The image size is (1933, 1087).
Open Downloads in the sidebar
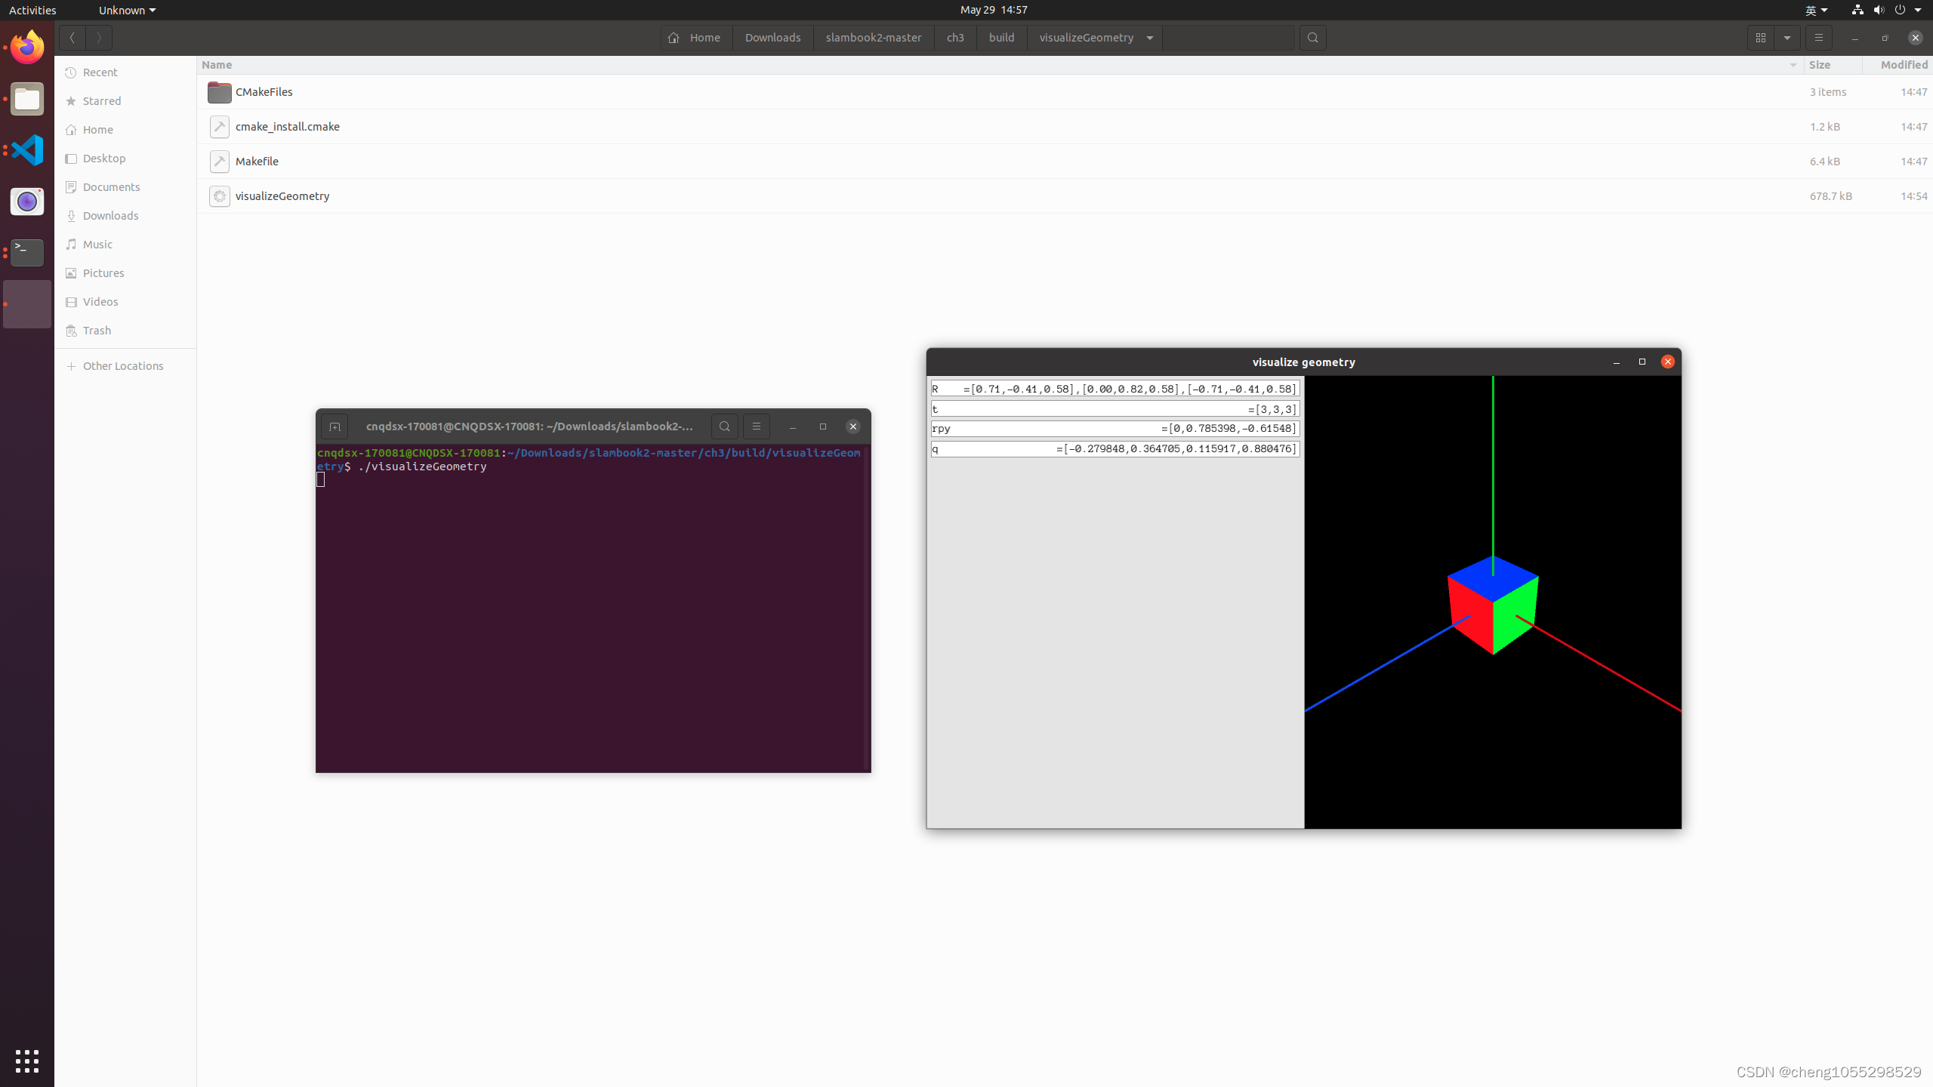[110, 216]
